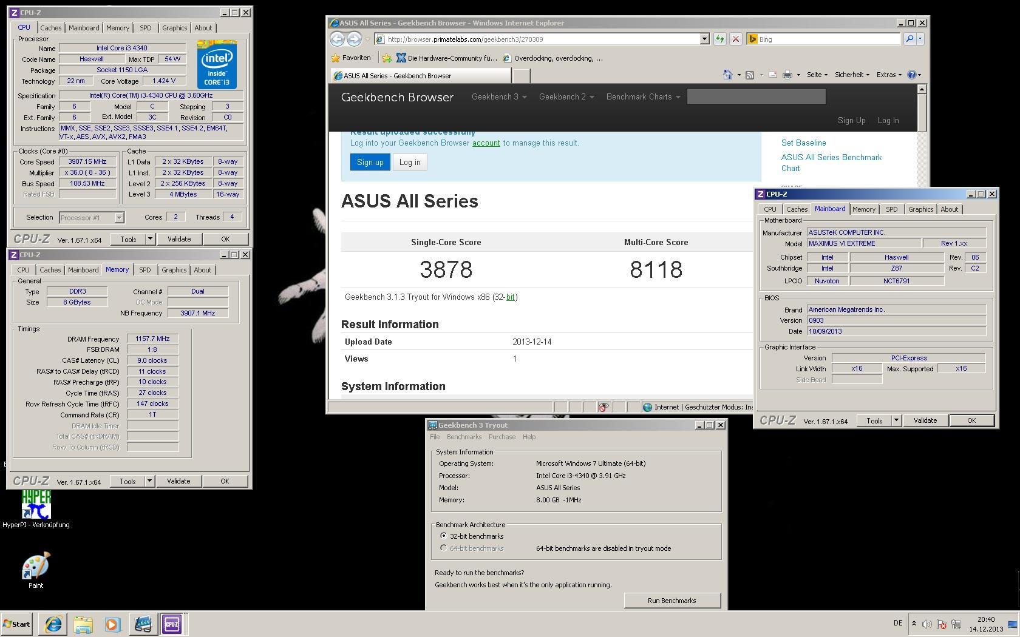Viewport: 1020px width, 637px height.
Task: Click the add to favorites bar icon
Action: pyautogui.click(x=386, y=58)
